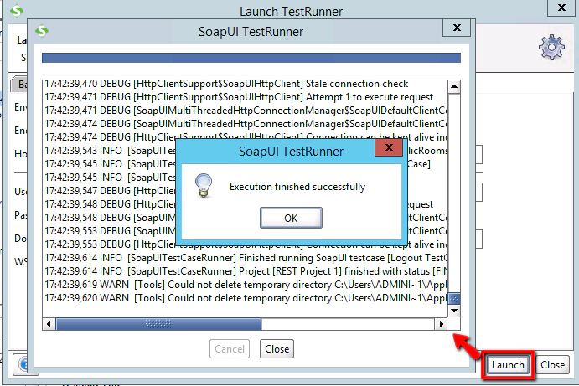The width and height of the screenshot is (579, 386).
Task: Click the horizontal scrollbar thumb
Action: 158,324
